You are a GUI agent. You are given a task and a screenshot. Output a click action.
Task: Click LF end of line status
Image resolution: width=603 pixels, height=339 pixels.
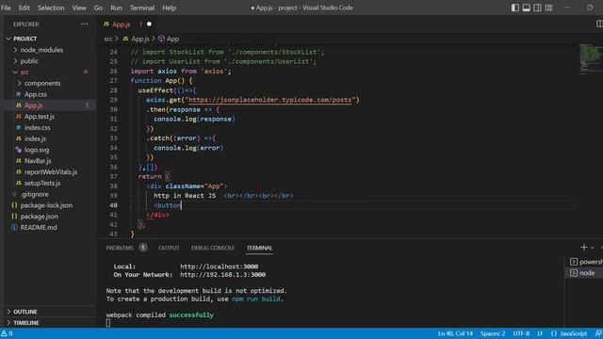pos(540,333)
